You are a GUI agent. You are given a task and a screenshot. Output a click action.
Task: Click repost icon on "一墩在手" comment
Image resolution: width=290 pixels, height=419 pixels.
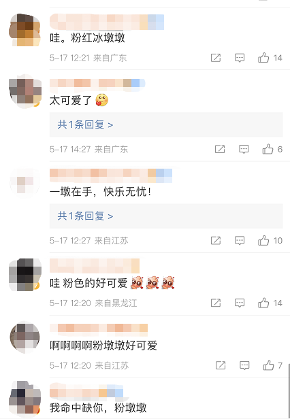[x=216, y=241]
